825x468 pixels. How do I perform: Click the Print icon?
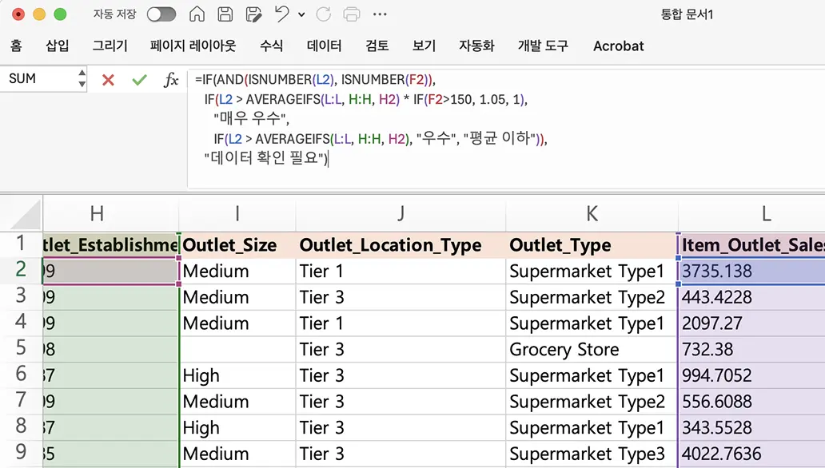(351, 14)
